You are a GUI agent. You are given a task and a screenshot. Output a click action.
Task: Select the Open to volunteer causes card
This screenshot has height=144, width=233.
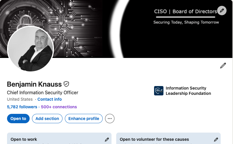[x=154, y=140]
